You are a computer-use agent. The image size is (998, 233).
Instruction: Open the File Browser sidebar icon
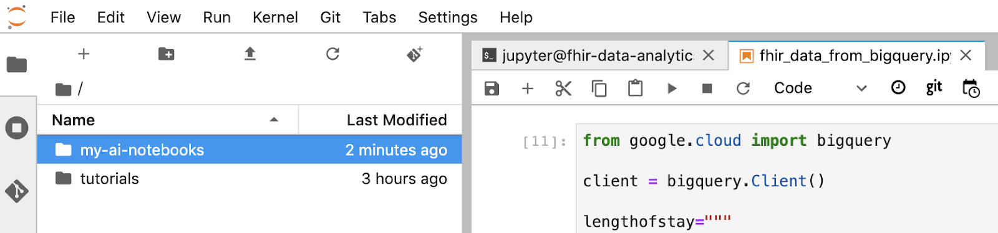(x=17, y=64)
